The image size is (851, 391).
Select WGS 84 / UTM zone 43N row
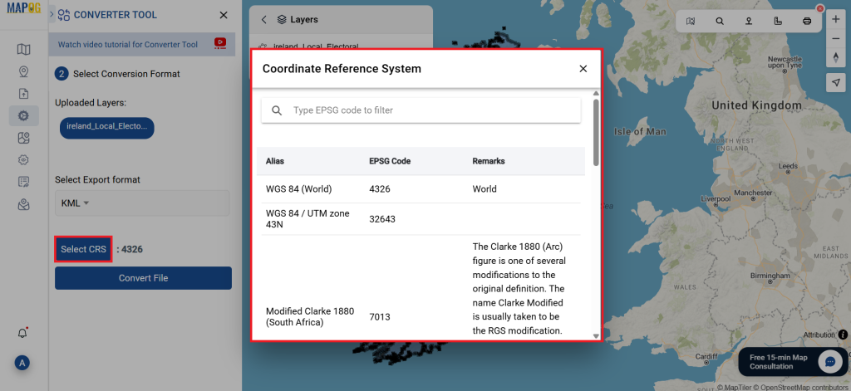tap(421, 219)
